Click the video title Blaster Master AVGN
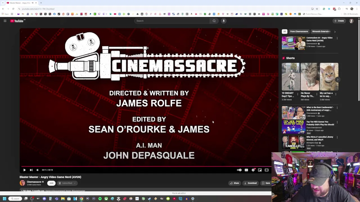Viewport: 360px width, 202px height. pos(50,177)
